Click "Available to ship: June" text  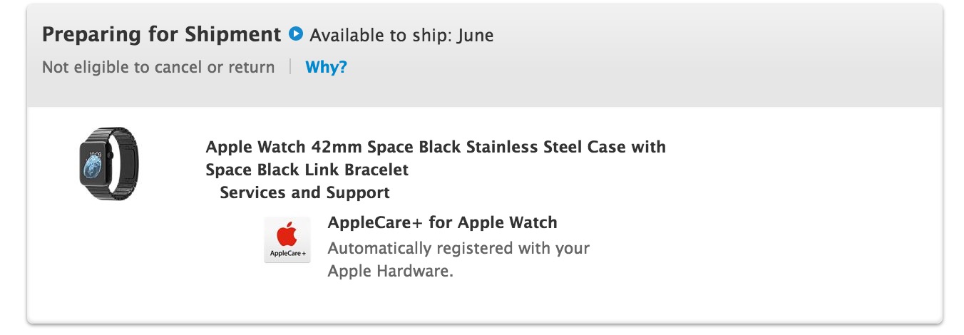pyautogui.click(x=401, y=35)
